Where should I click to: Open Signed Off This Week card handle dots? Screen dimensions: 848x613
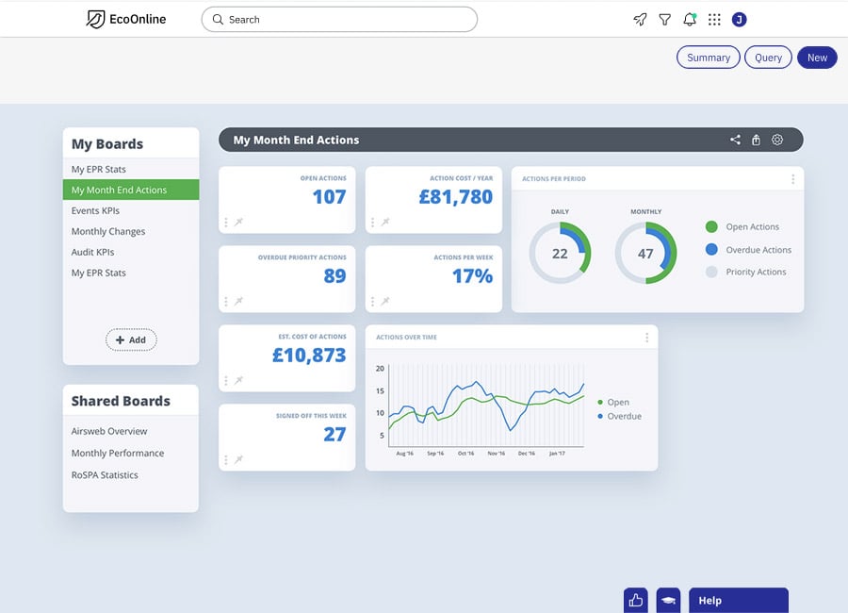225,460
